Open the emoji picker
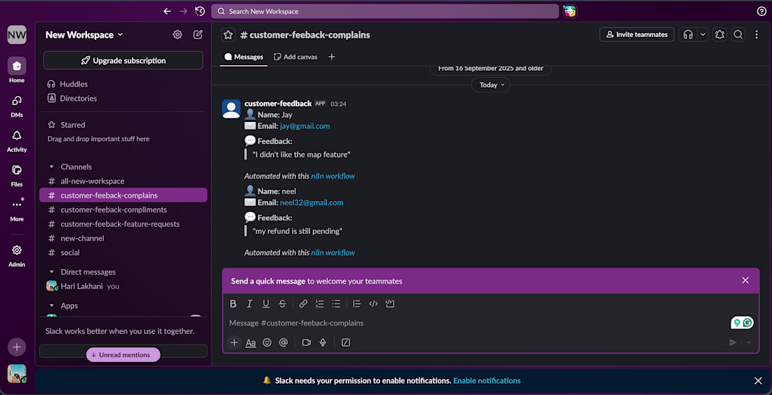 click(x=267, y=342)
